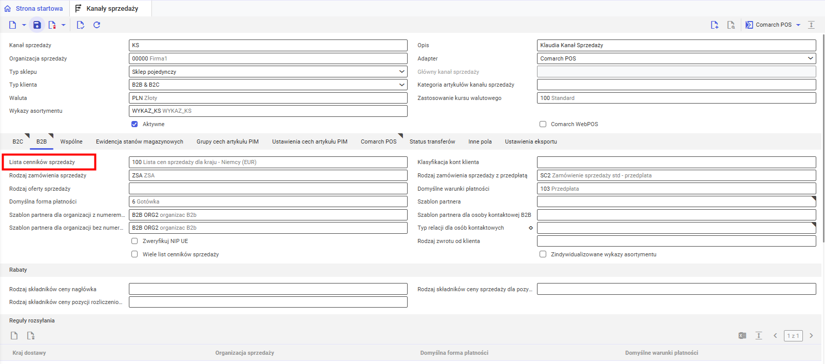The width and height of the screenshot is (825, 364).
Task: Toggle the Aktywne checkbox
Action: (x=135, y=124)
